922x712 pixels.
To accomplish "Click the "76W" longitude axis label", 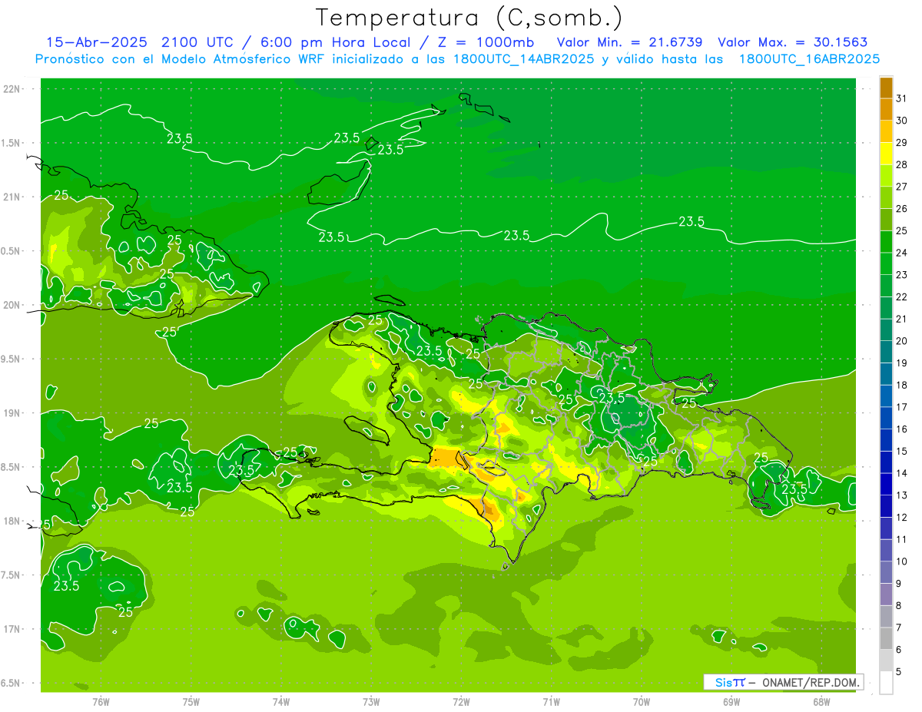I will (101, 702).
